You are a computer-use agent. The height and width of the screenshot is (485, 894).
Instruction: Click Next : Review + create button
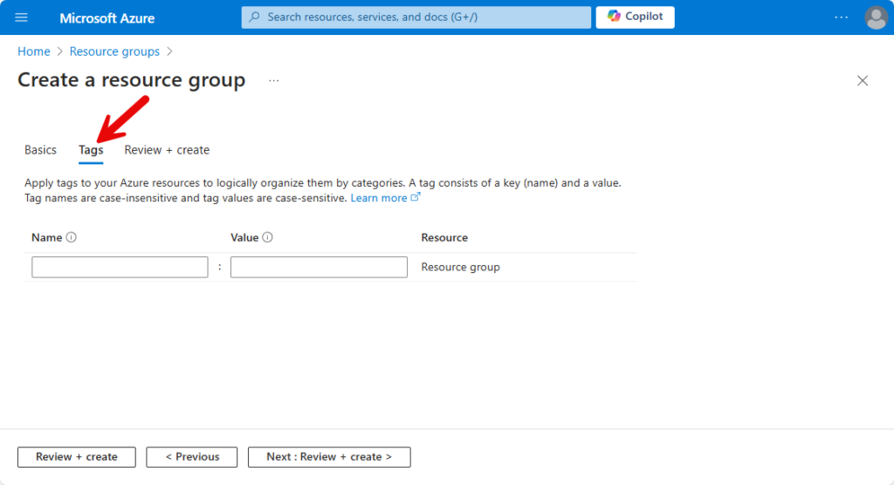tap(329, 457)
